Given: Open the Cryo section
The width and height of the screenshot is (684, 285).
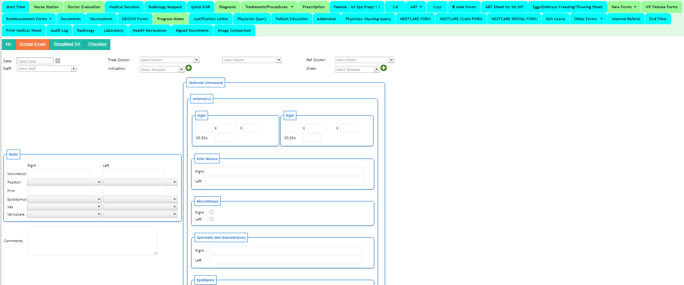Looking at the screenshot, I should point(437,7).
